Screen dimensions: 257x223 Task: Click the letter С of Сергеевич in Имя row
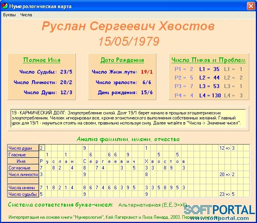85,161
